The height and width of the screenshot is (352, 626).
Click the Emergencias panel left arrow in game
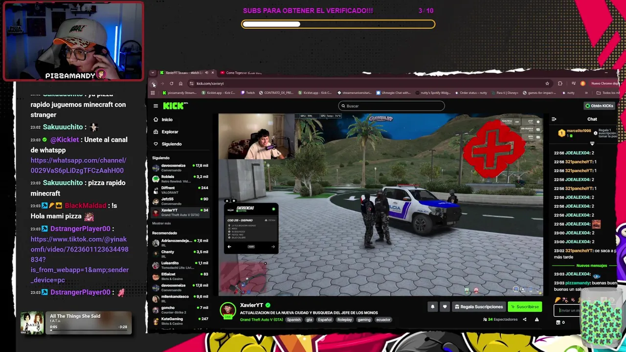click(x=229, y=247)
